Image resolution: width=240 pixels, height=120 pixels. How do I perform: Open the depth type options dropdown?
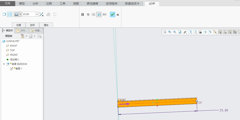[x=20, y=14]
